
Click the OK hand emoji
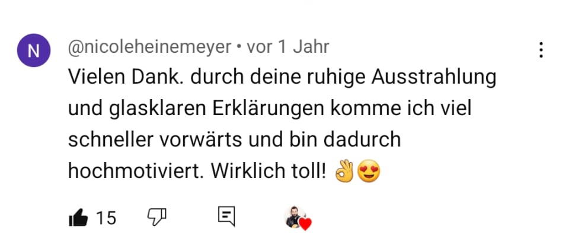pos(345,171)
